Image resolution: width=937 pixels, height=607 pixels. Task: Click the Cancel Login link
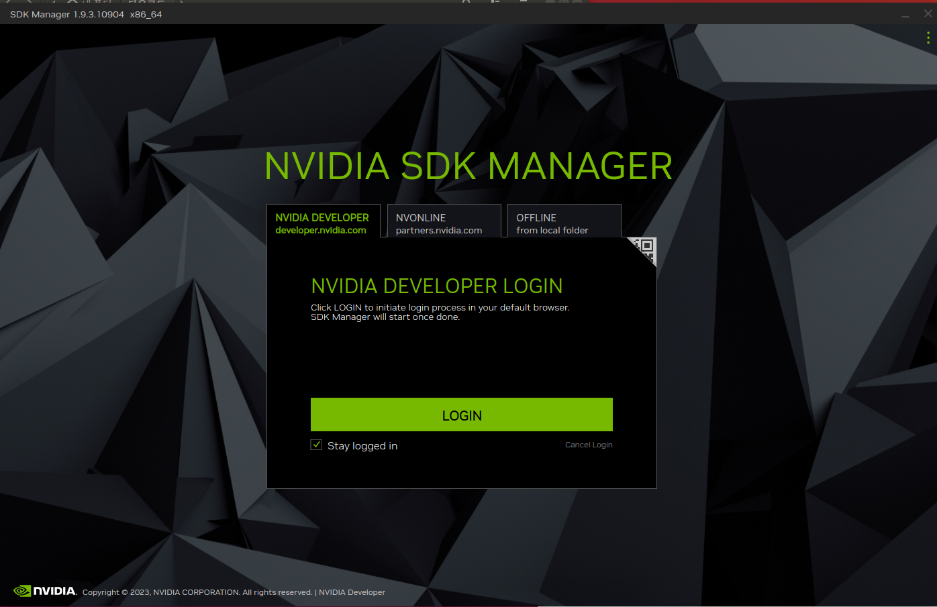(x=589, y=445)
